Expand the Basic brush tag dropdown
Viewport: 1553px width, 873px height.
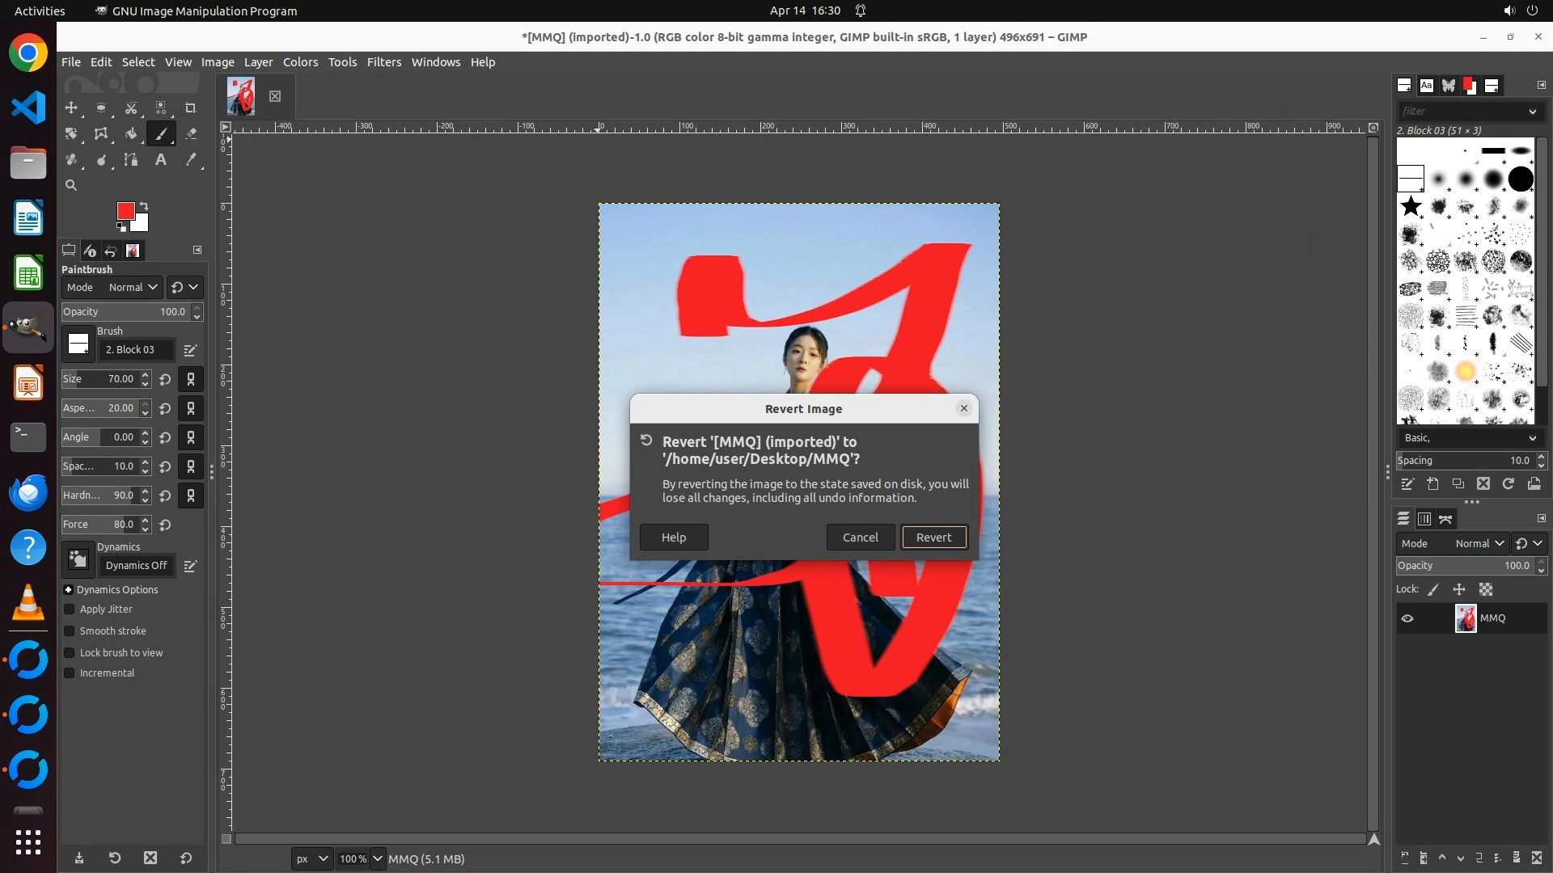pos(1532,437)
